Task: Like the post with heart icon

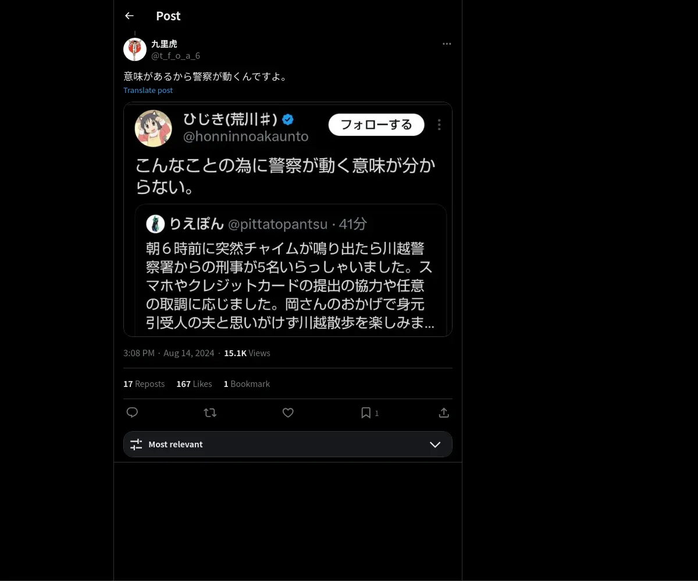Action: [288, 413]
